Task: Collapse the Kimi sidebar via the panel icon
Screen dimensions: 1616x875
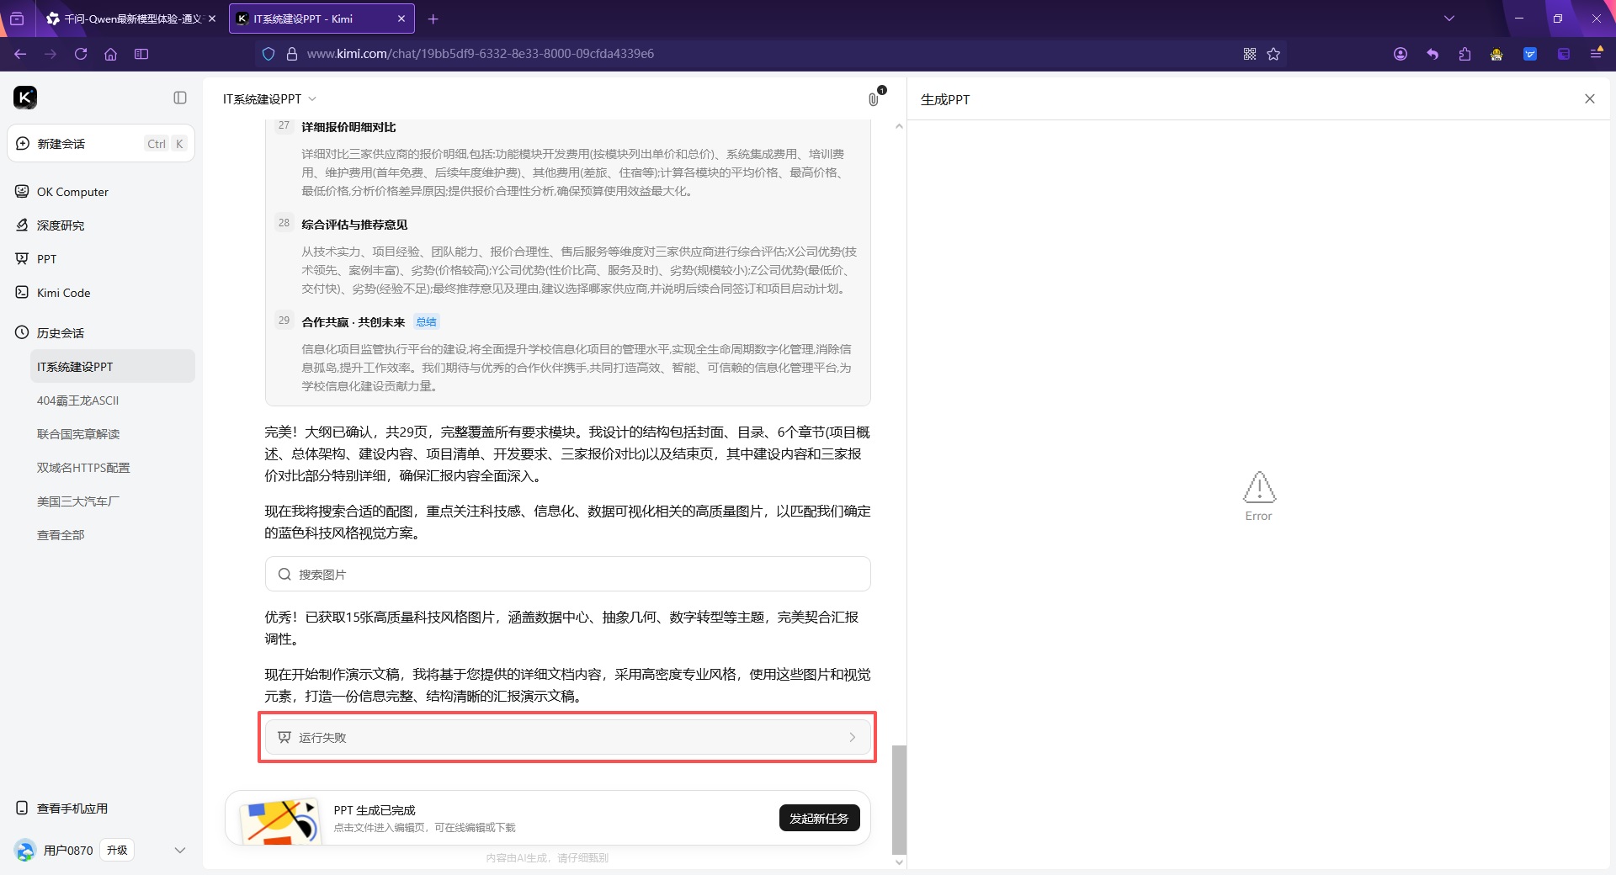Action: [179, 98]
